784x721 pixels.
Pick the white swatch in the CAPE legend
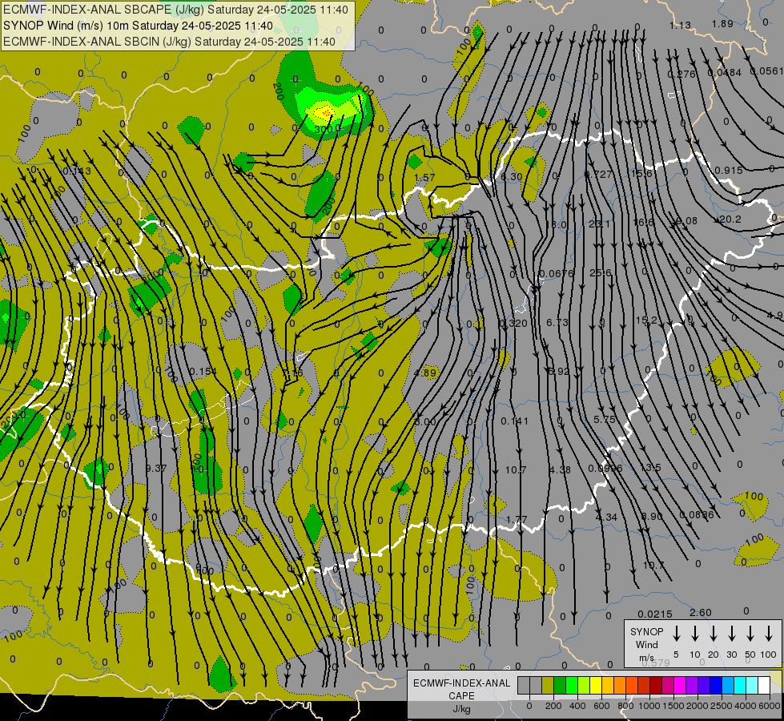pos(764,686)
